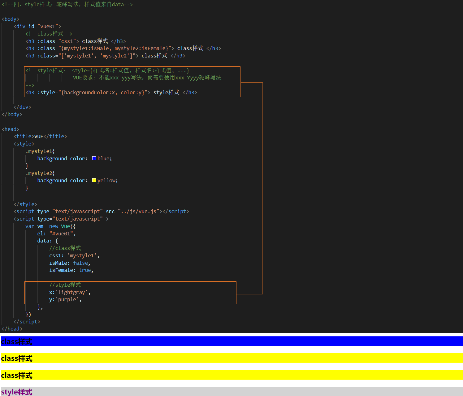The height and width of the screenshot is (396, 463).
Task: Click the blue color swatch in mystyle1
Action: pos(94,158)
